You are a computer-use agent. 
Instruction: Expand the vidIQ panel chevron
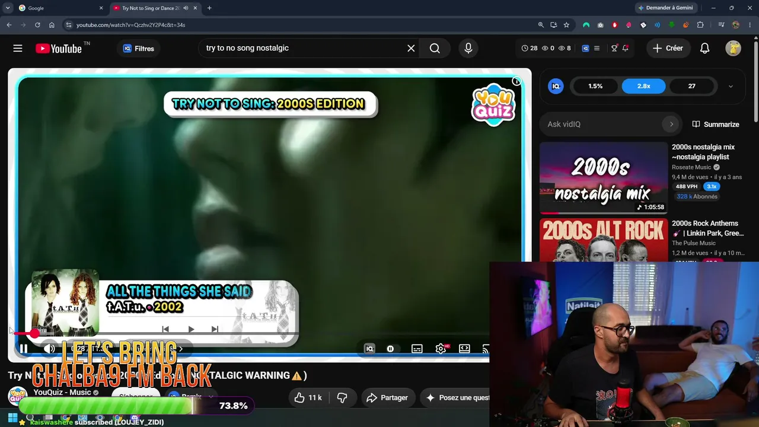(x=731, y=86)
